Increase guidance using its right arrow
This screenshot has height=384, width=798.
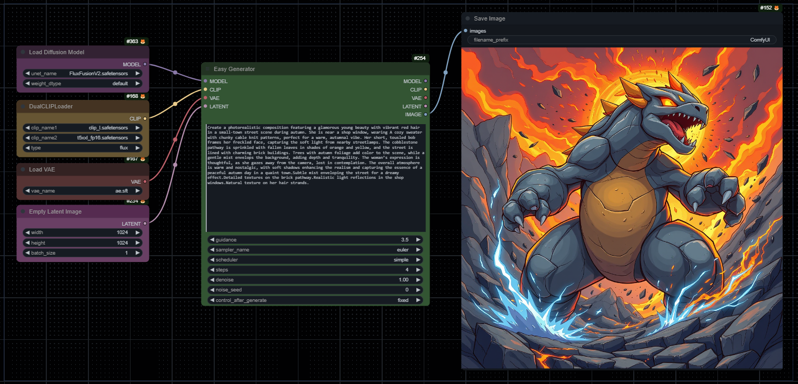(x=418, y=240)
